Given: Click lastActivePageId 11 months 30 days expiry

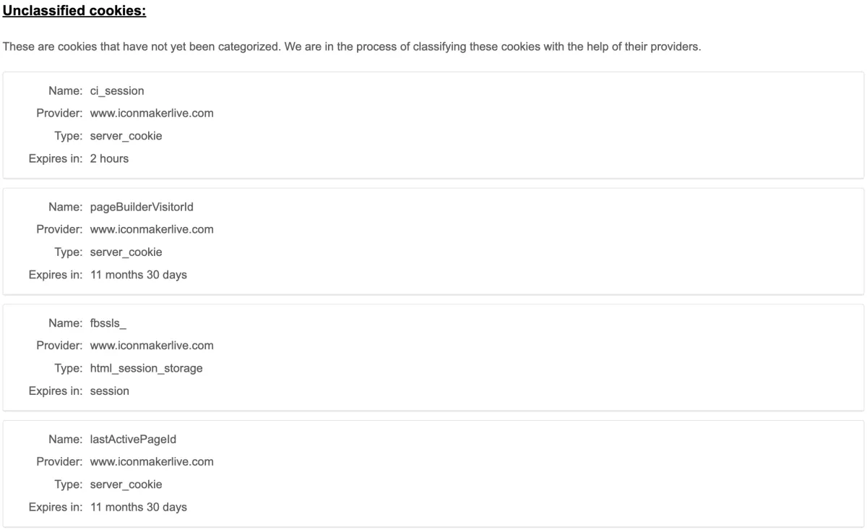Looking at the screenshot, I should click(x=138, y=507).
